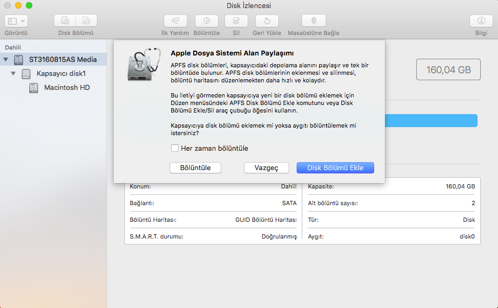Click the remove disk volume minus icon

[86, 21]
